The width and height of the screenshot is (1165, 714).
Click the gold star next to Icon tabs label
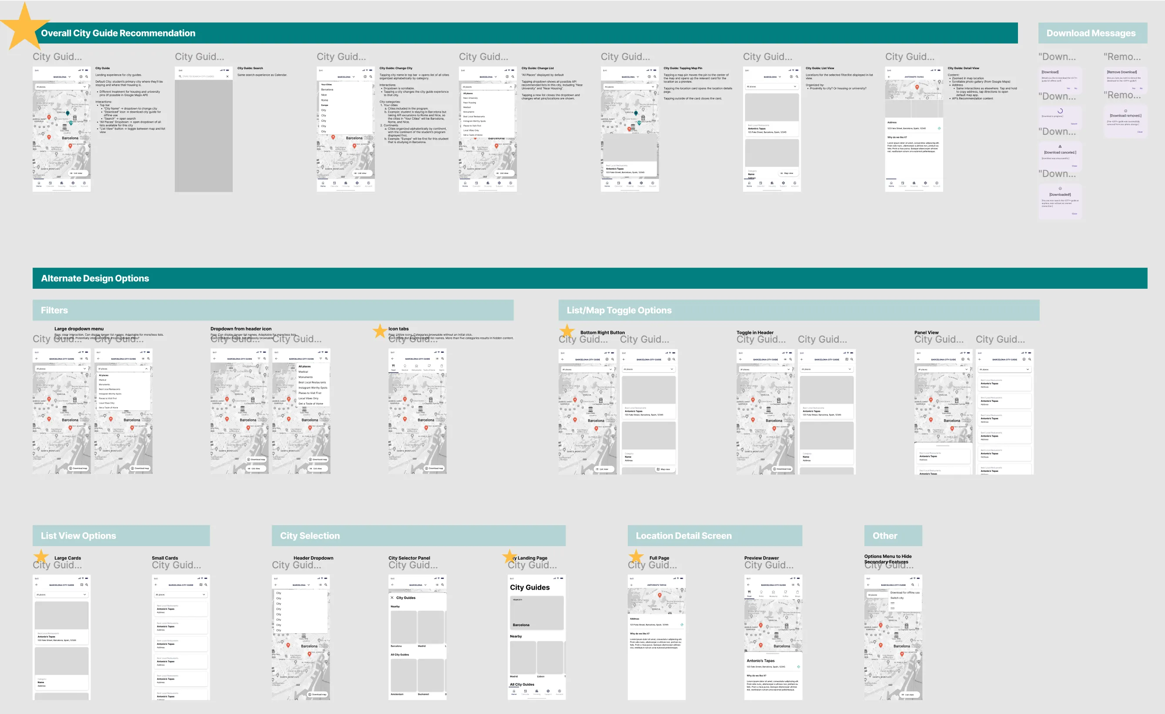coord(380,331)
